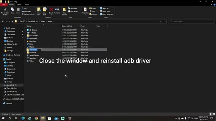
Task: Sort by Date modified column
Action: tap(71, 26)
